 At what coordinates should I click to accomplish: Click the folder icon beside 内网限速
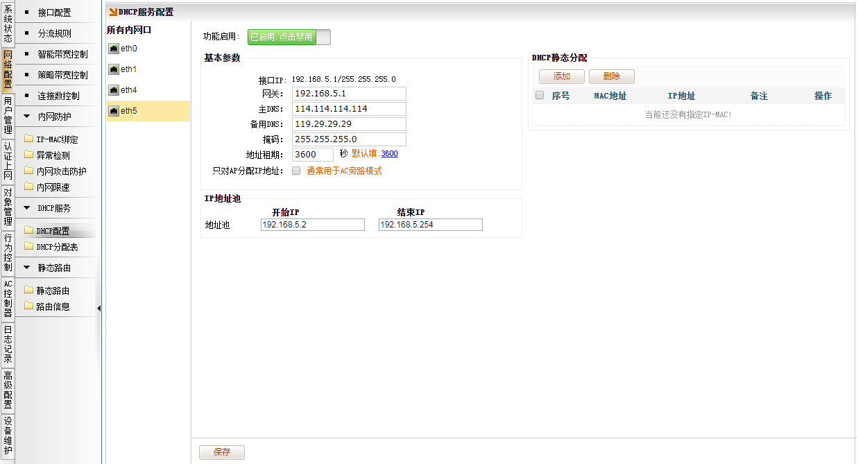pyautogui.click(x=28, y=187)
